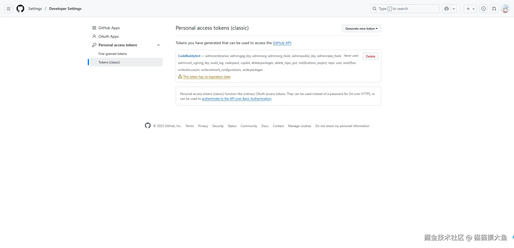Viewport: 514px width, 248px height.
Task: Select Fine-grained tokens in the sidebar
Action: coord(113,54)
